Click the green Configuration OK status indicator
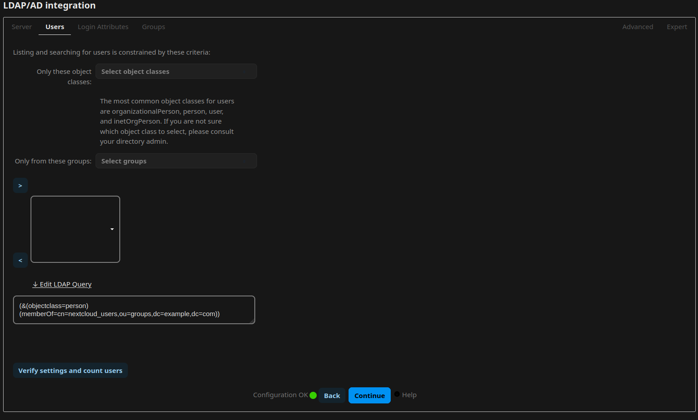698x420 pixels. click(x=313, y=395)
